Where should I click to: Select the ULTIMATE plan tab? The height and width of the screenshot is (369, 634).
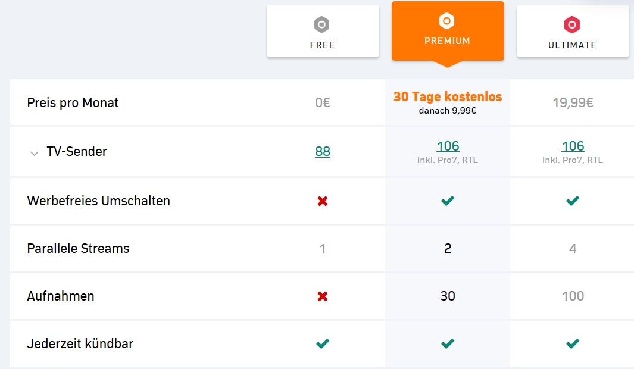pyautogui.click(x=573, y=31)
